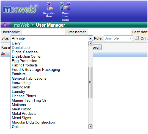Click the mxweb logo
This screenshot has height=134, width=148.
20,9
